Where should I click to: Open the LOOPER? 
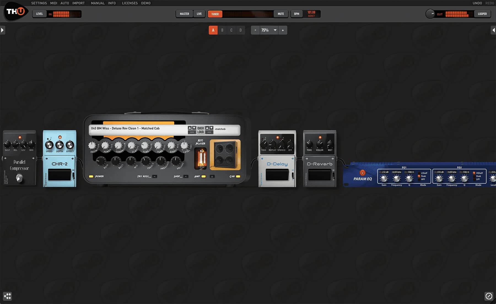[x=482, y=13]
